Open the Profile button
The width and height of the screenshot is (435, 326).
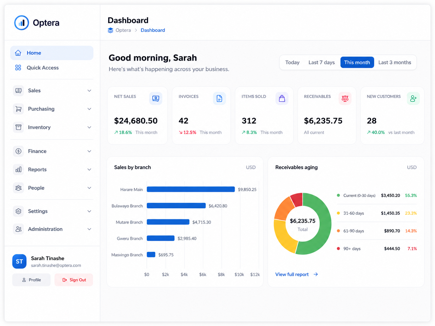point(31,280)
